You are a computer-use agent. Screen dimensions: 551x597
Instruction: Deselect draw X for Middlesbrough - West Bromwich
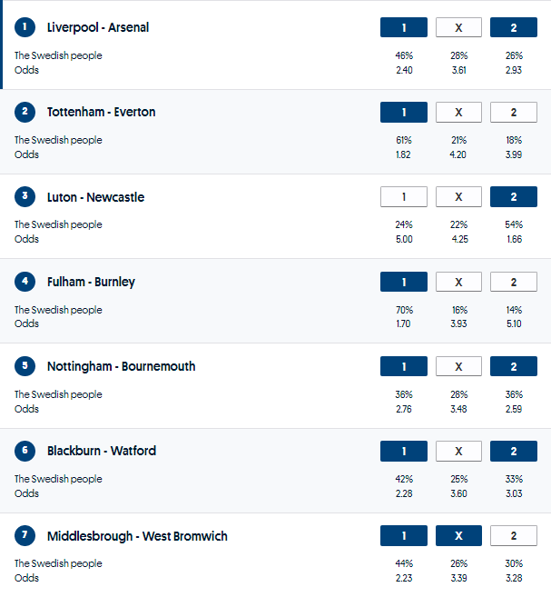[x=458, y=536]
